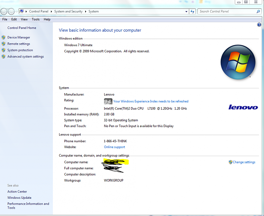Click the 2.00 GB memory value
Screen dimensions: 264x216
click(x=109, y=114)
